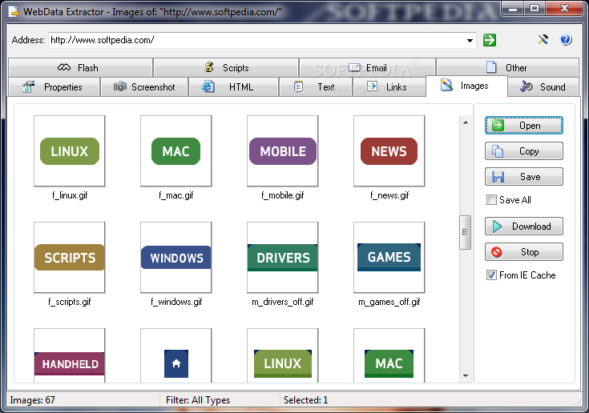
Task: Switch to the HTML tab
Action: tap(234, 87)
